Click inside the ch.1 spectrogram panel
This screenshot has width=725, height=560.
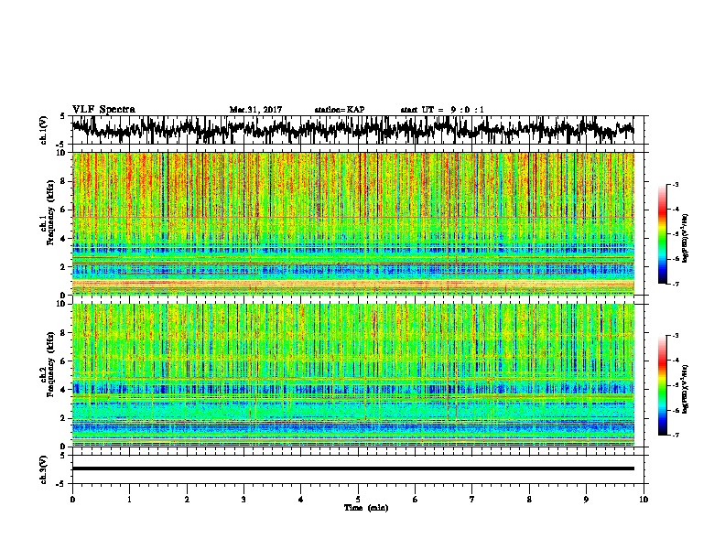(x=352, y=223)
